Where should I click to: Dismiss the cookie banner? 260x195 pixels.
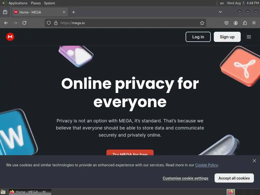254,161
